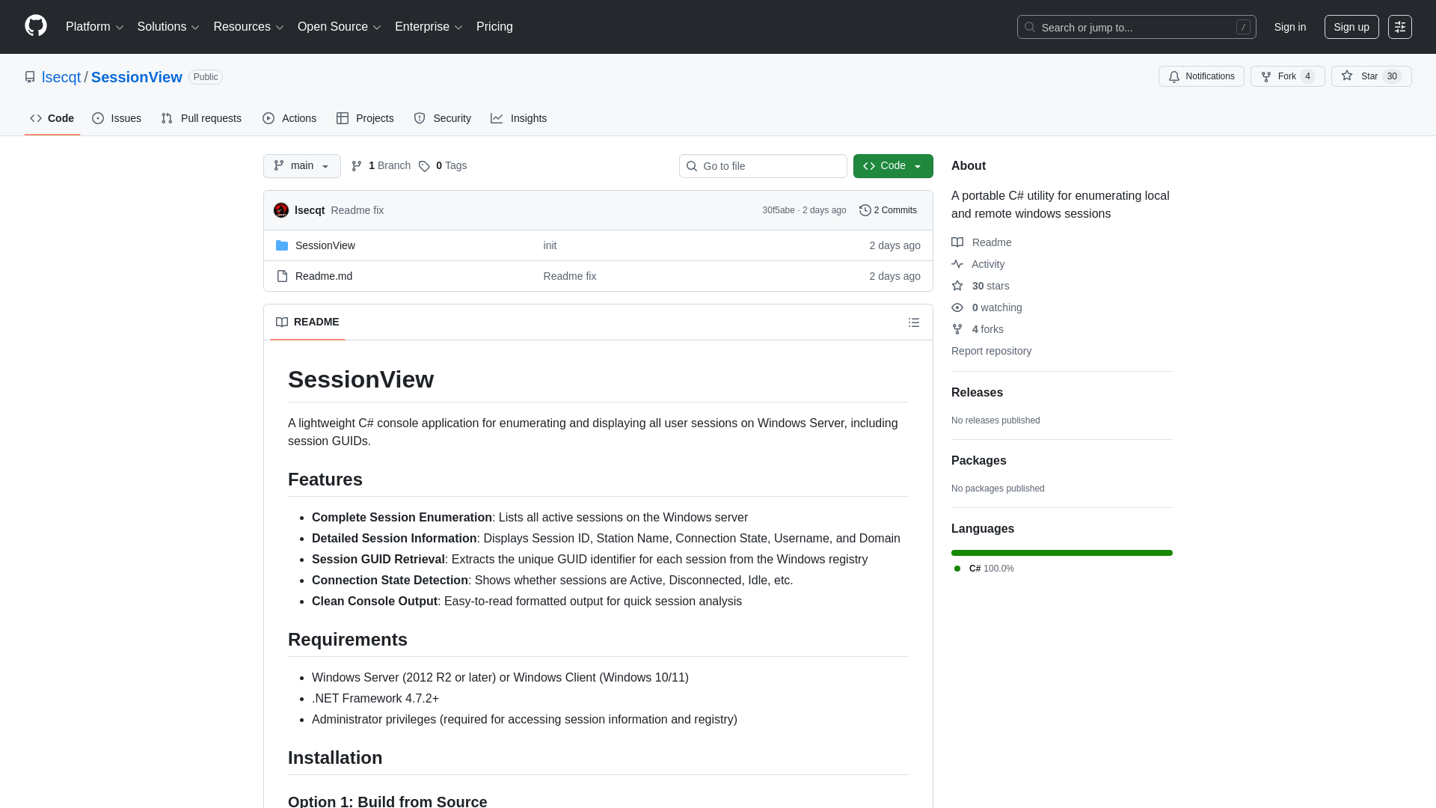Image resolution: width=1436 pixels, height=808 pixels.
Task: Open the Pricing menu item
Action: 494,27
